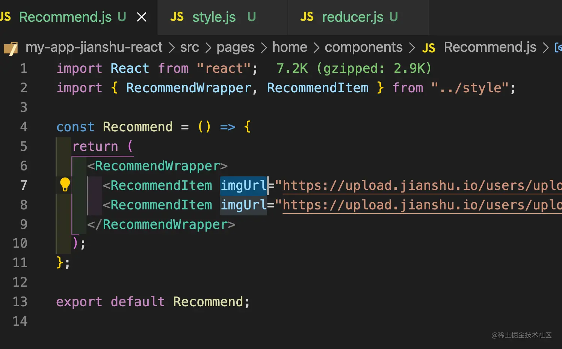The height and width of the screenshot is (349, 562).
Task: Click the JS icon on style.js tab
Action: [x=177, y=17]
